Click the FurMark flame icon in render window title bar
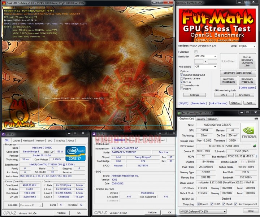260x217 pixels. click(4, 3)
